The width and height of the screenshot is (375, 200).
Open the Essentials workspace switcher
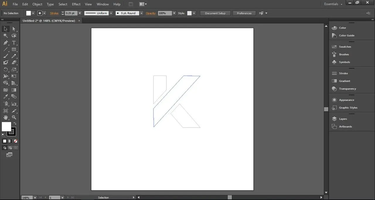coord(333,4)
